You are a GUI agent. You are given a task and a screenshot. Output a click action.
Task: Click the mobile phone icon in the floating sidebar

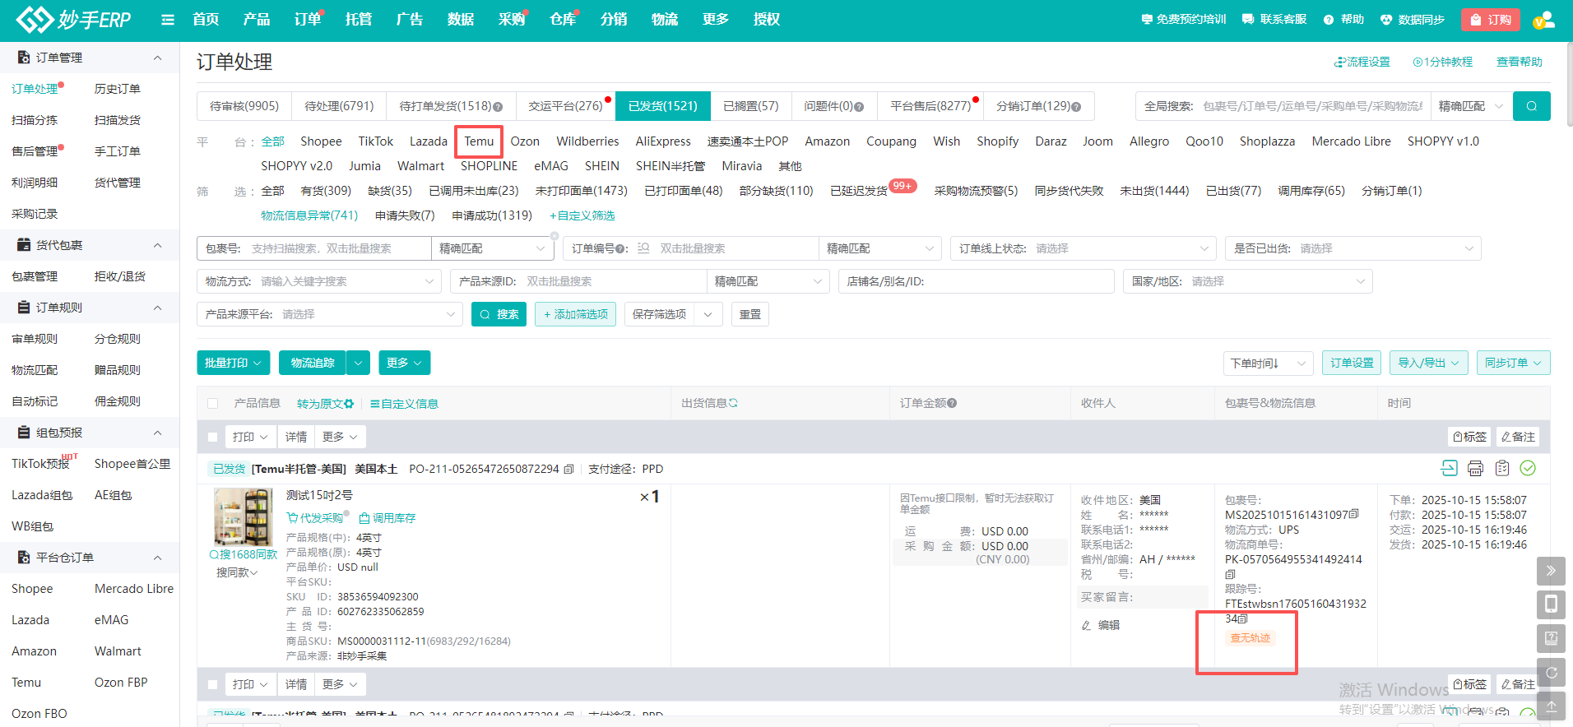point(1551,604)
